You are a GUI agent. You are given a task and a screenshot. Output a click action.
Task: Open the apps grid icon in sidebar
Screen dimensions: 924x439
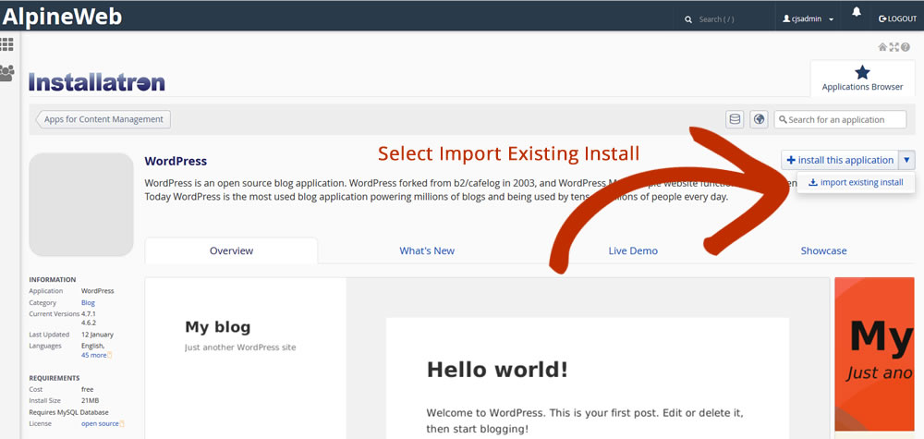coord(7,44)
